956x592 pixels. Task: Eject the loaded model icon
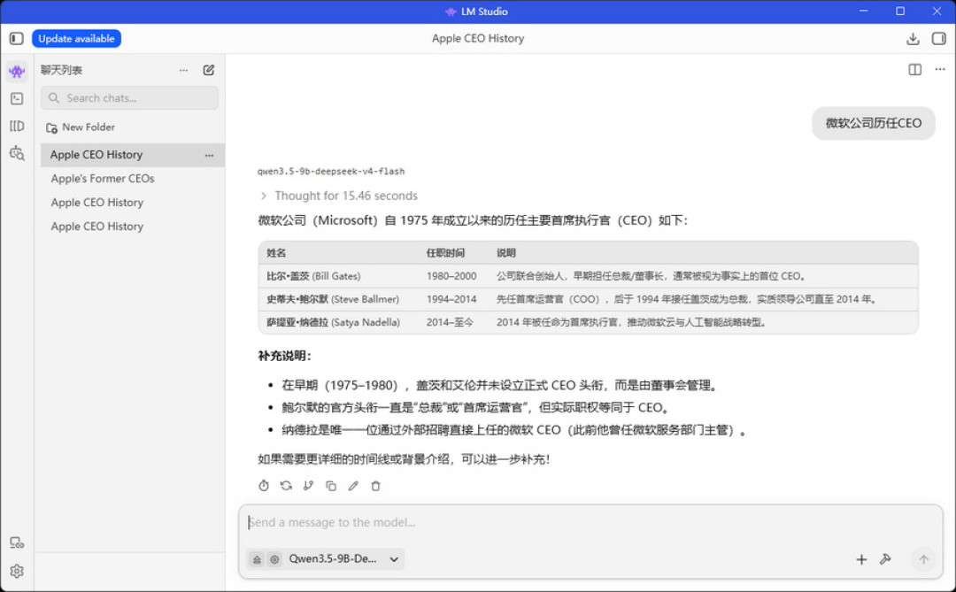click(257, 559)
